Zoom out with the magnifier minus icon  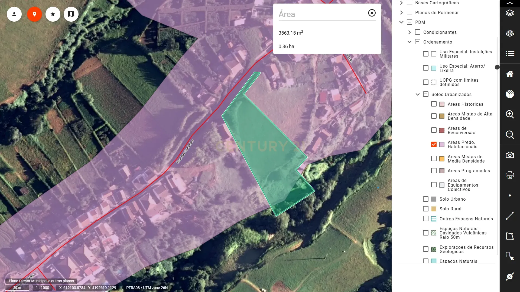click(x=510, y=135)
